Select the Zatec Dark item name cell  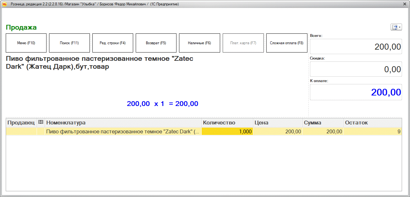tap(123, 131)
